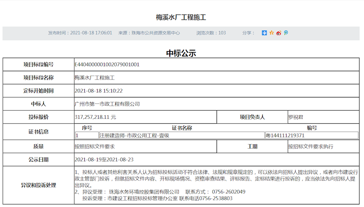The height and width of the screenshot is (207, 364).
Task: Click the certificate name field 注册建造师-市政公用工程-壹级
Action: tap(135, 135)
